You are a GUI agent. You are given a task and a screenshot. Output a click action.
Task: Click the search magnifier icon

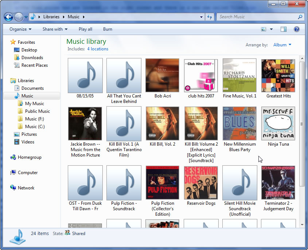pos(300,17)
